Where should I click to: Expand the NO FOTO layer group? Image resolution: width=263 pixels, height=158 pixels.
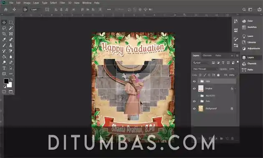pyautogui.click(x=199, y=96)
